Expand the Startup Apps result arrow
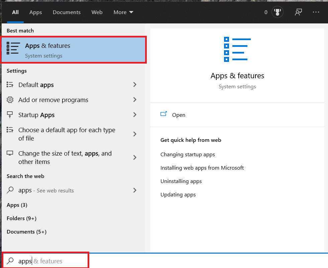This screenshot has height=268, width=328. point(135,115)
